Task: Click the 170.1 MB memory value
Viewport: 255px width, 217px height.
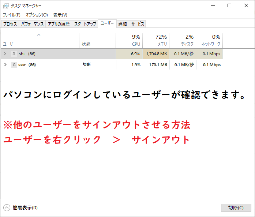Action: 158,65
